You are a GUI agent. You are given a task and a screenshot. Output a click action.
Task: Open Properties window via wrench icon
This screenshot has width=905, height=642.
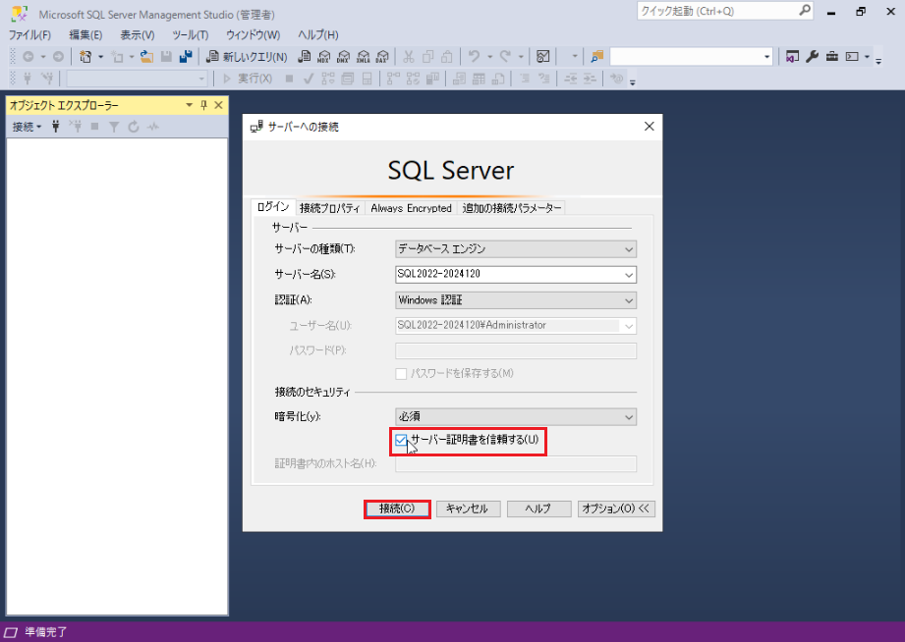pos(812,57)
